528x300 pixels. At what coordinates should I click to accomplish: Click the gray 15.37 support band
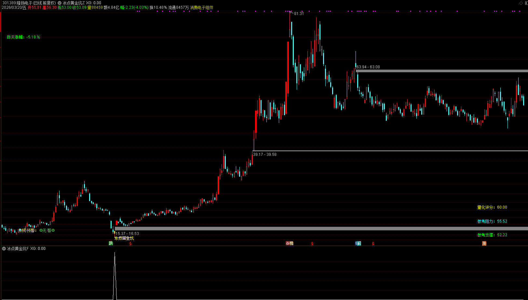[321, 229]
